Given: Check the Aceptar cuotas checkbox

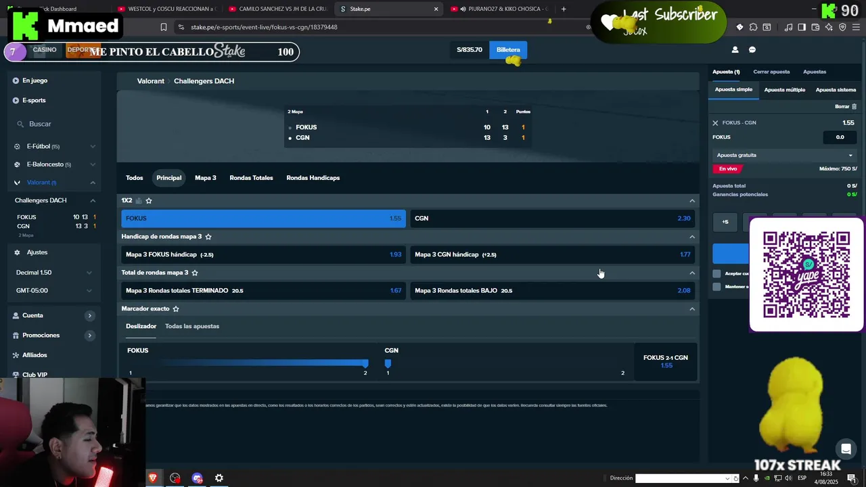Looking at the screenshot, I should [716, 273].
